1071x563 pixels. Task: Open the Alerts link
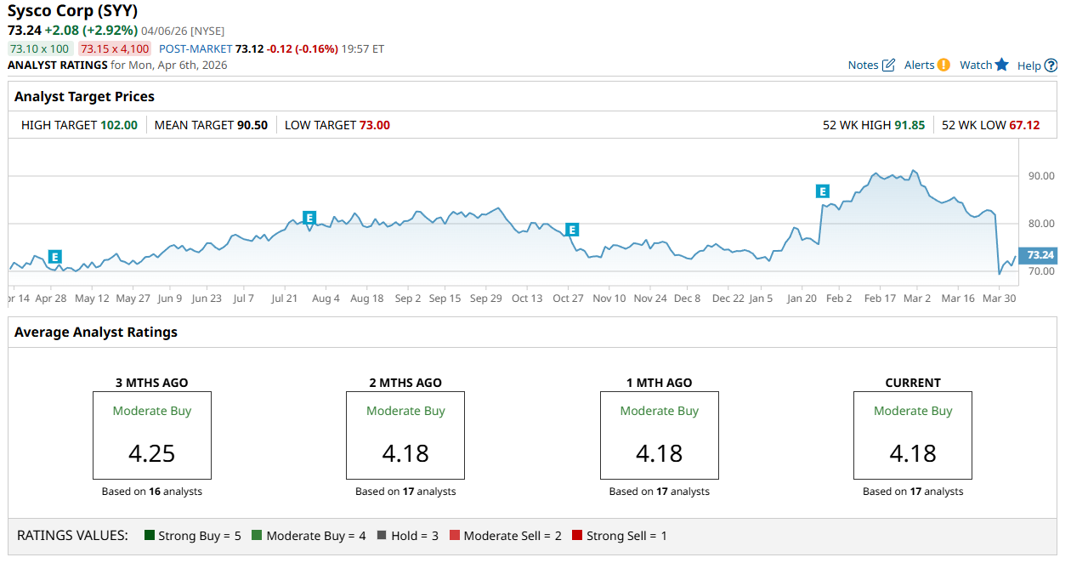tap(919, 65)
